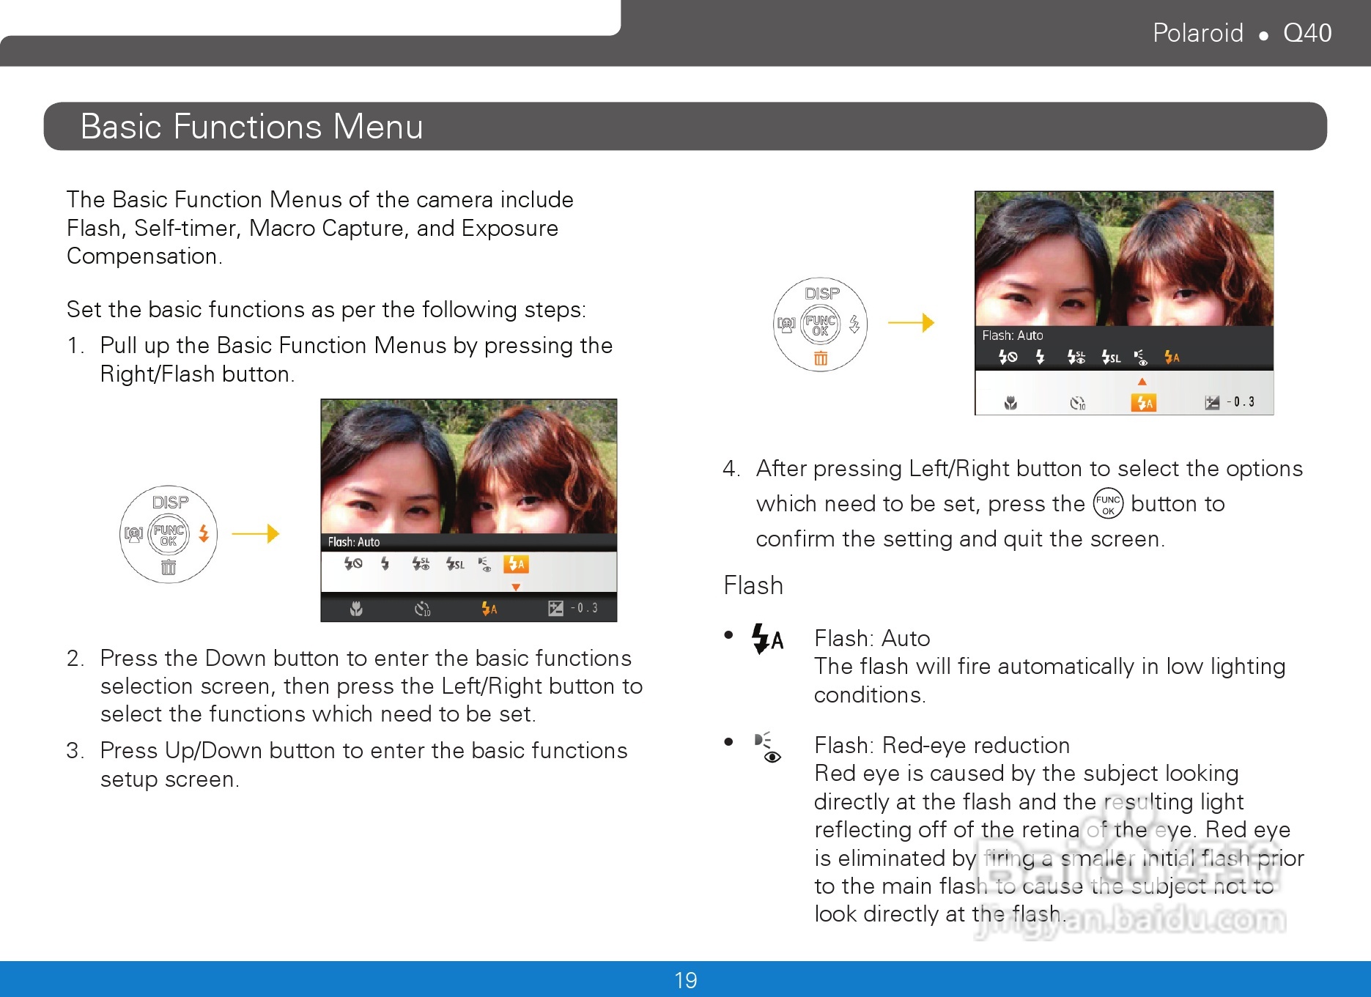
Task: Click FUNC OK center on dial above step 4
Action: click(x=820, y=325)
